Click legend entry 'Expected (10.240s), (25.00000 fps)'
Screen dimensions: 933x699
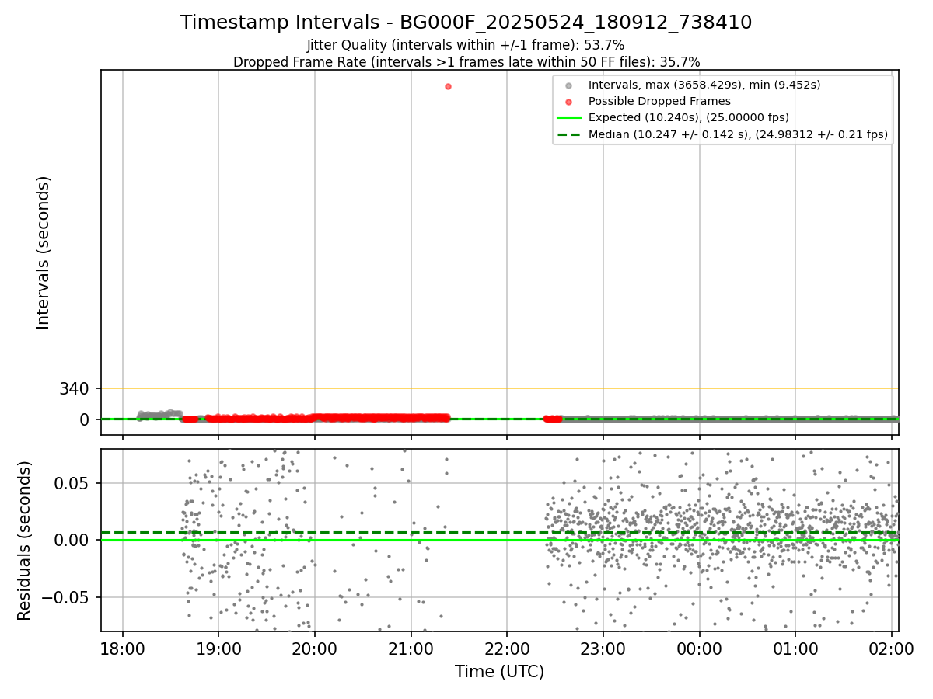pos(689,117)
